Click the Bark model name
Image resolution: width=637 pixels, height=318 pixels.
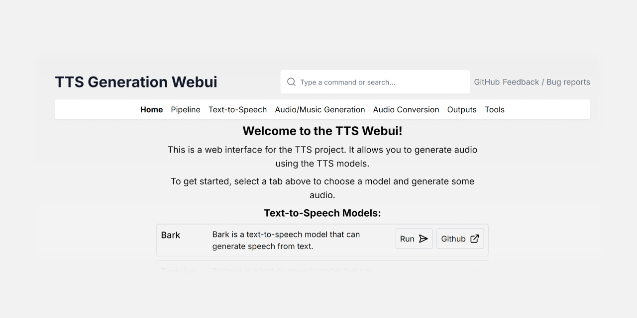point(171,235)
